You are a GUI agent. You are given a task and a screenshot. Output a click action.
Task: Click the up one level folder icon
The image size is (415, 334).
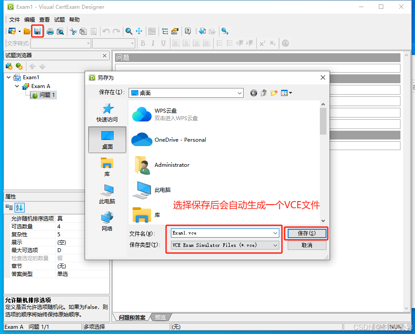pos(263,93)
